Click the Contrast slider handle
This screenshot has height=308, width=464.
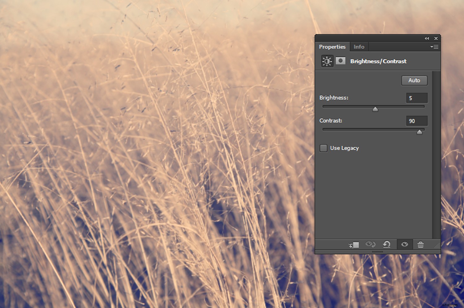[x=420, y=132]
